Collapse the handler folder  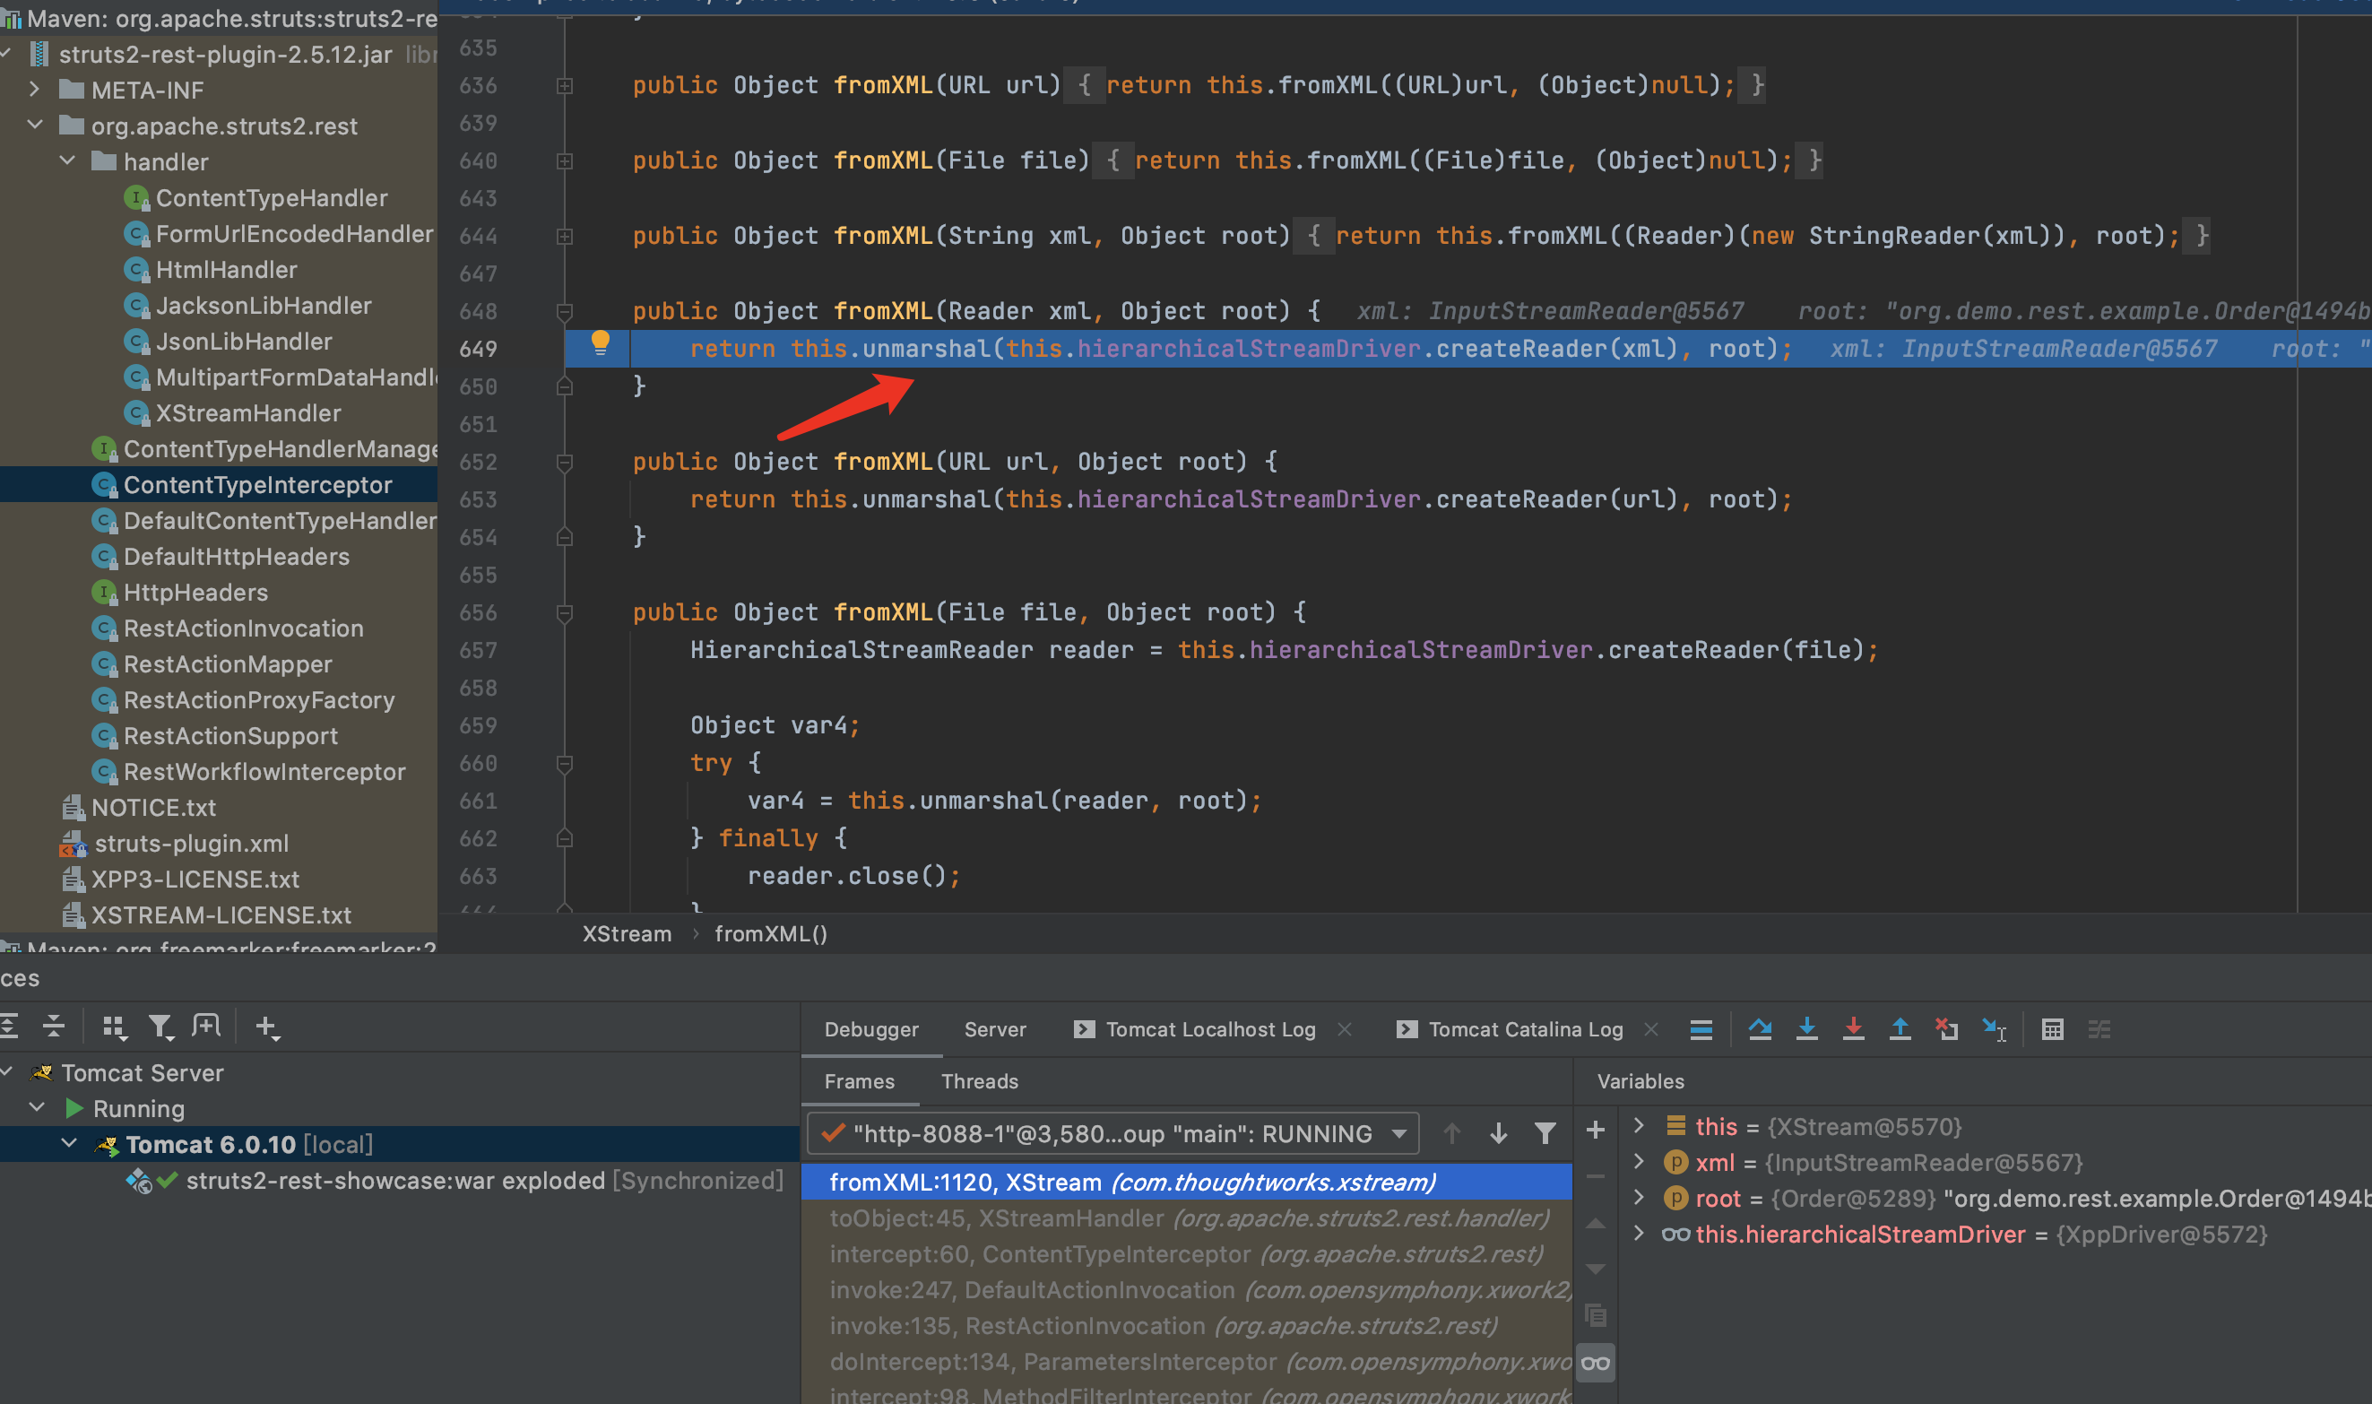(x=67, y=160)
